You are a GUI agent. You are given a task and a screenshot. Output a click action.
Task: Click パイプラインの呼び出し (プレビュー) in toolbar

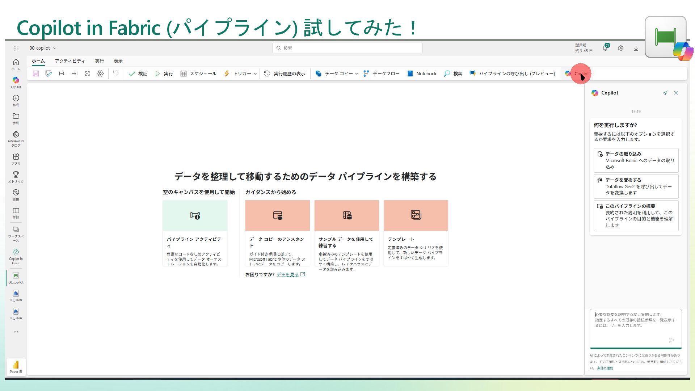[512, 73]
